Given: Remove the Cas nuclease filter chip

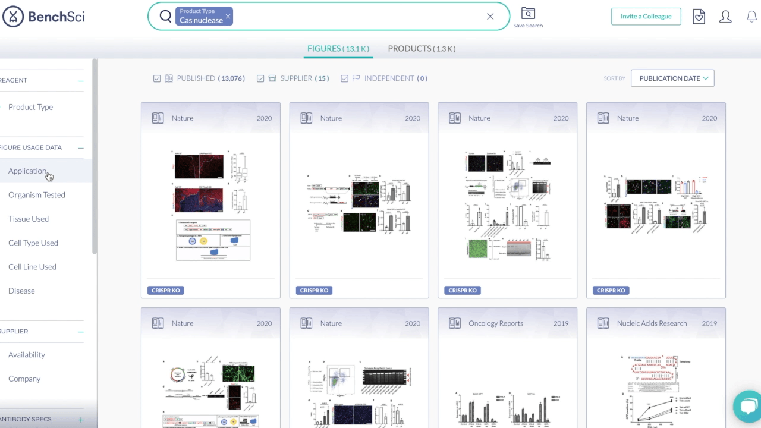Looking at the screenshot, I should 228,16.
